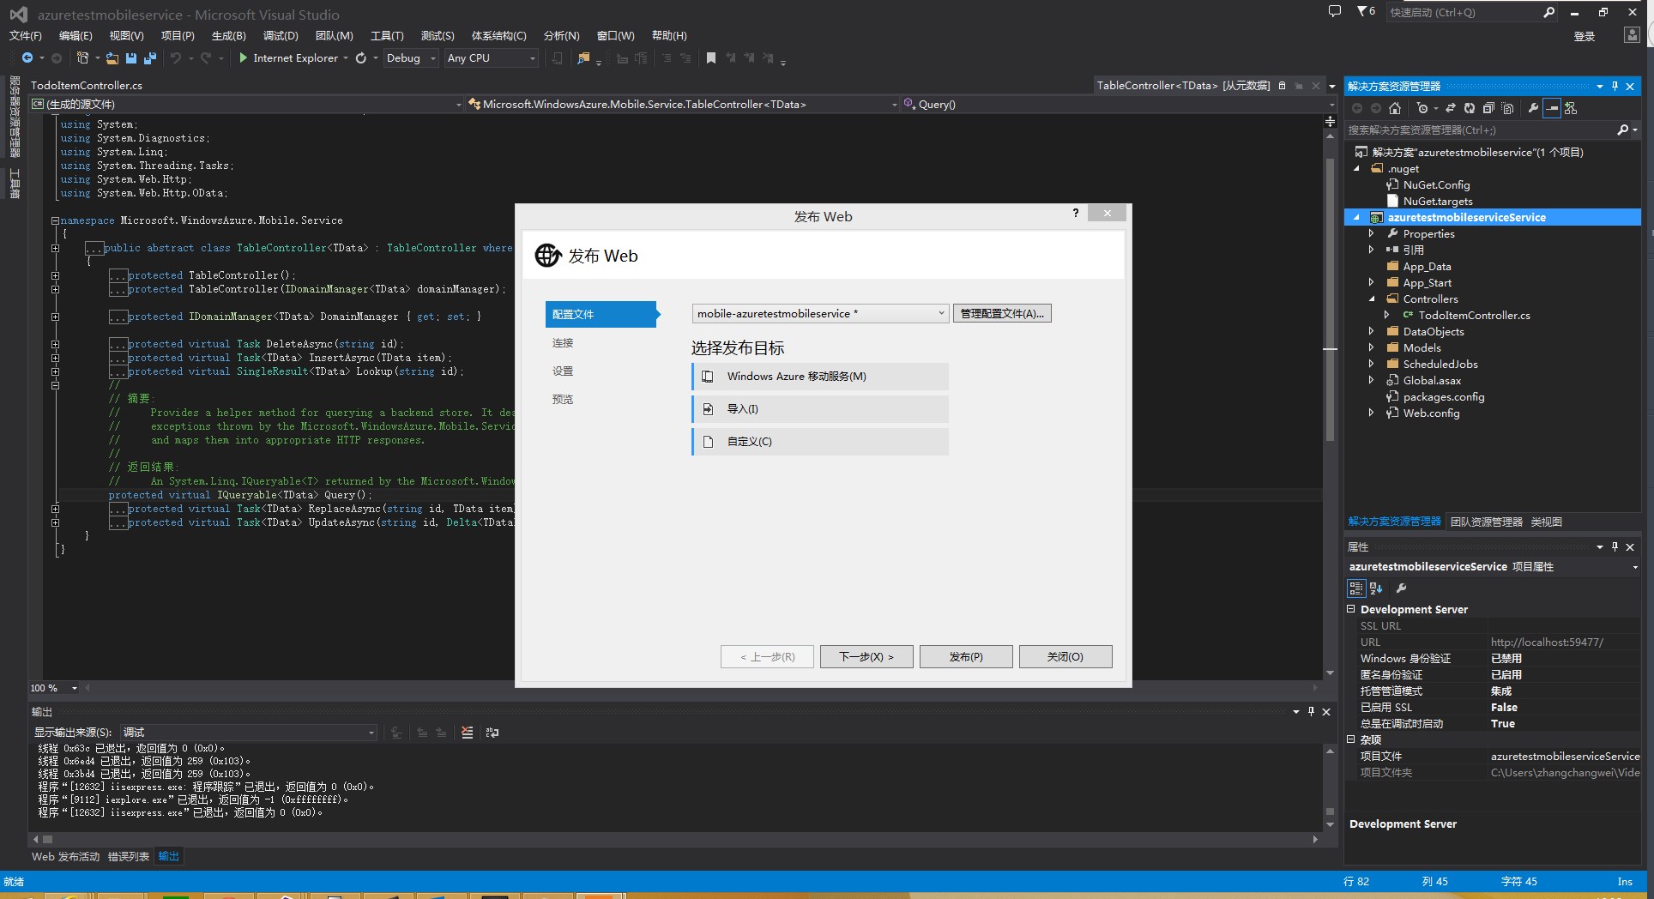Open the 工具(T) Tools menu
The height and width of the screenshot is (899, 1654).
(x=387, y=35)
